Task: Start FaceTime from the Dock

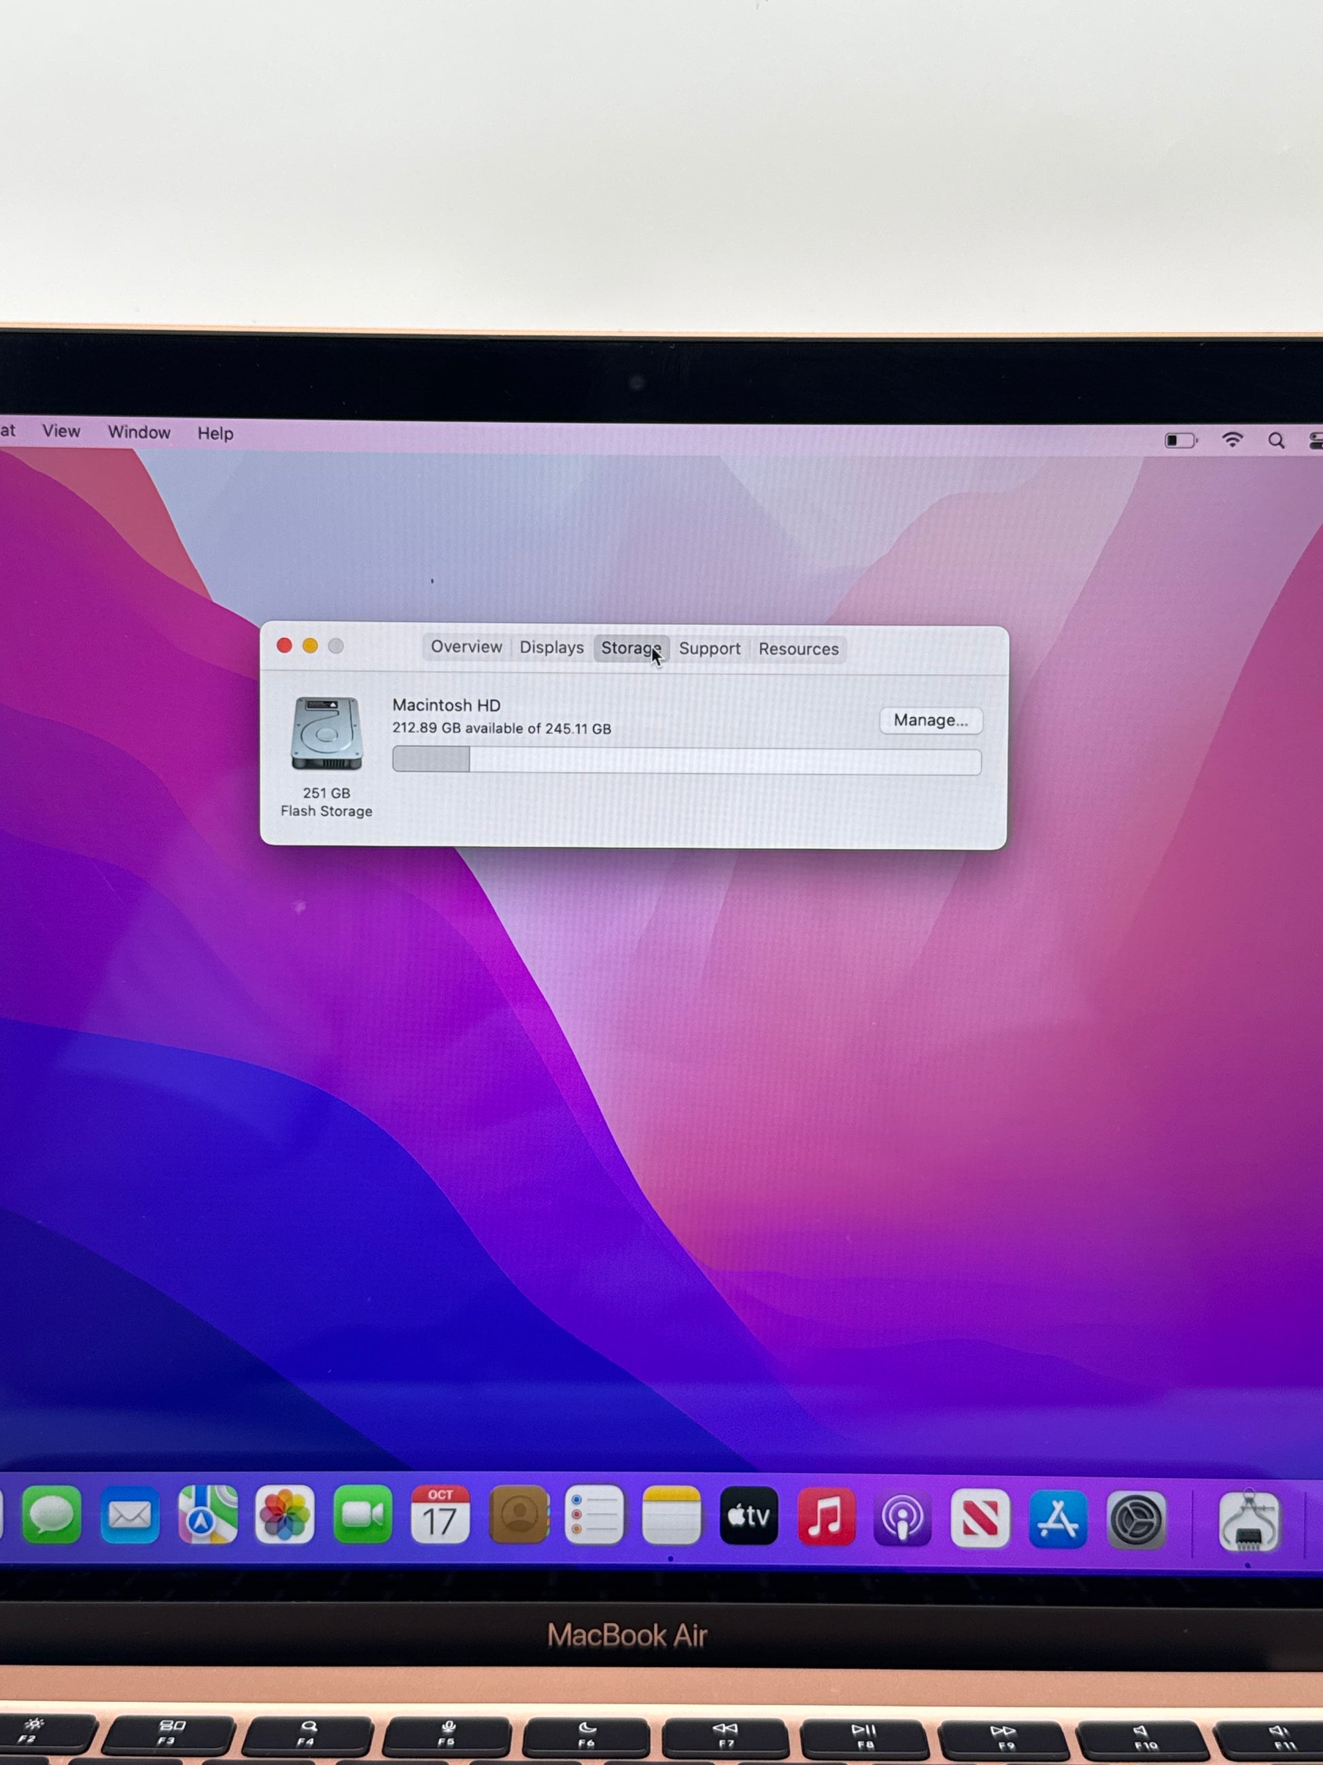Action: (362, 1515)
